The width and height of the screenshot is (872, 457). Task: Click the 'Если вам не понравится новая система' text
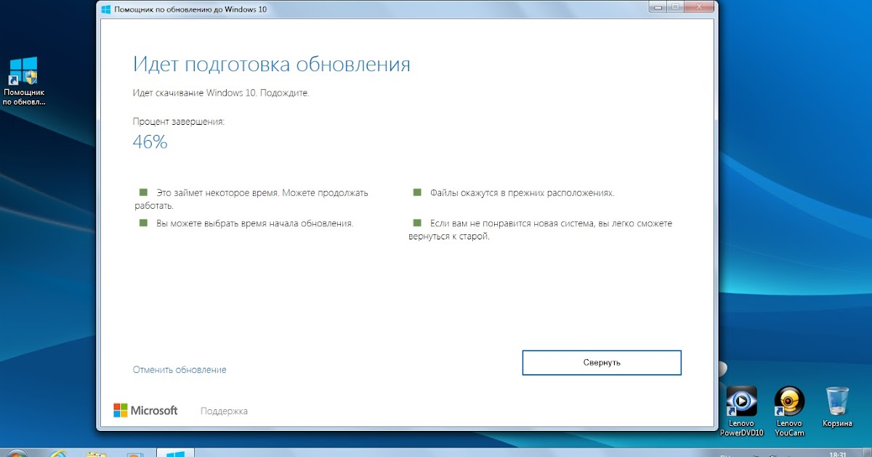512,223
